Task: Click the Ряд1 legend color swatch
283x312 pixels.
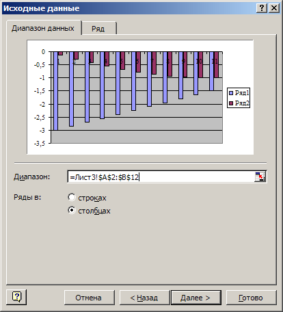Action: pos(231,93)
